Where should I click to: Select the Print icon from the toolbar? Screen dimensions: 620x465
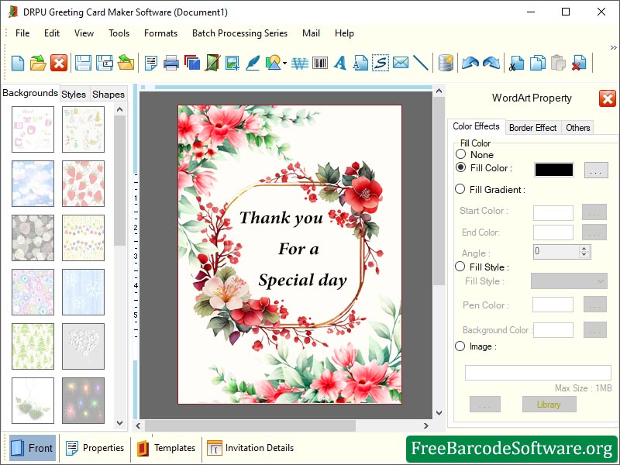171,64
